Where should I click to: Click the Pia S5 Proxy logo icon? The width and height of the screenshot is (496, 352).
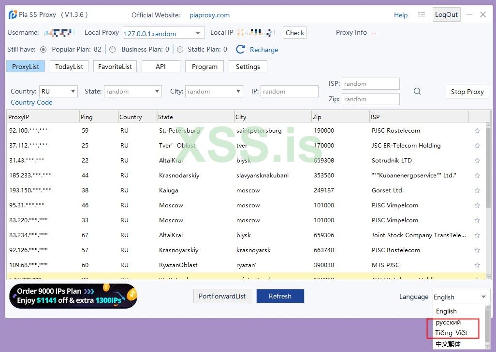click(x=13, y=14)
